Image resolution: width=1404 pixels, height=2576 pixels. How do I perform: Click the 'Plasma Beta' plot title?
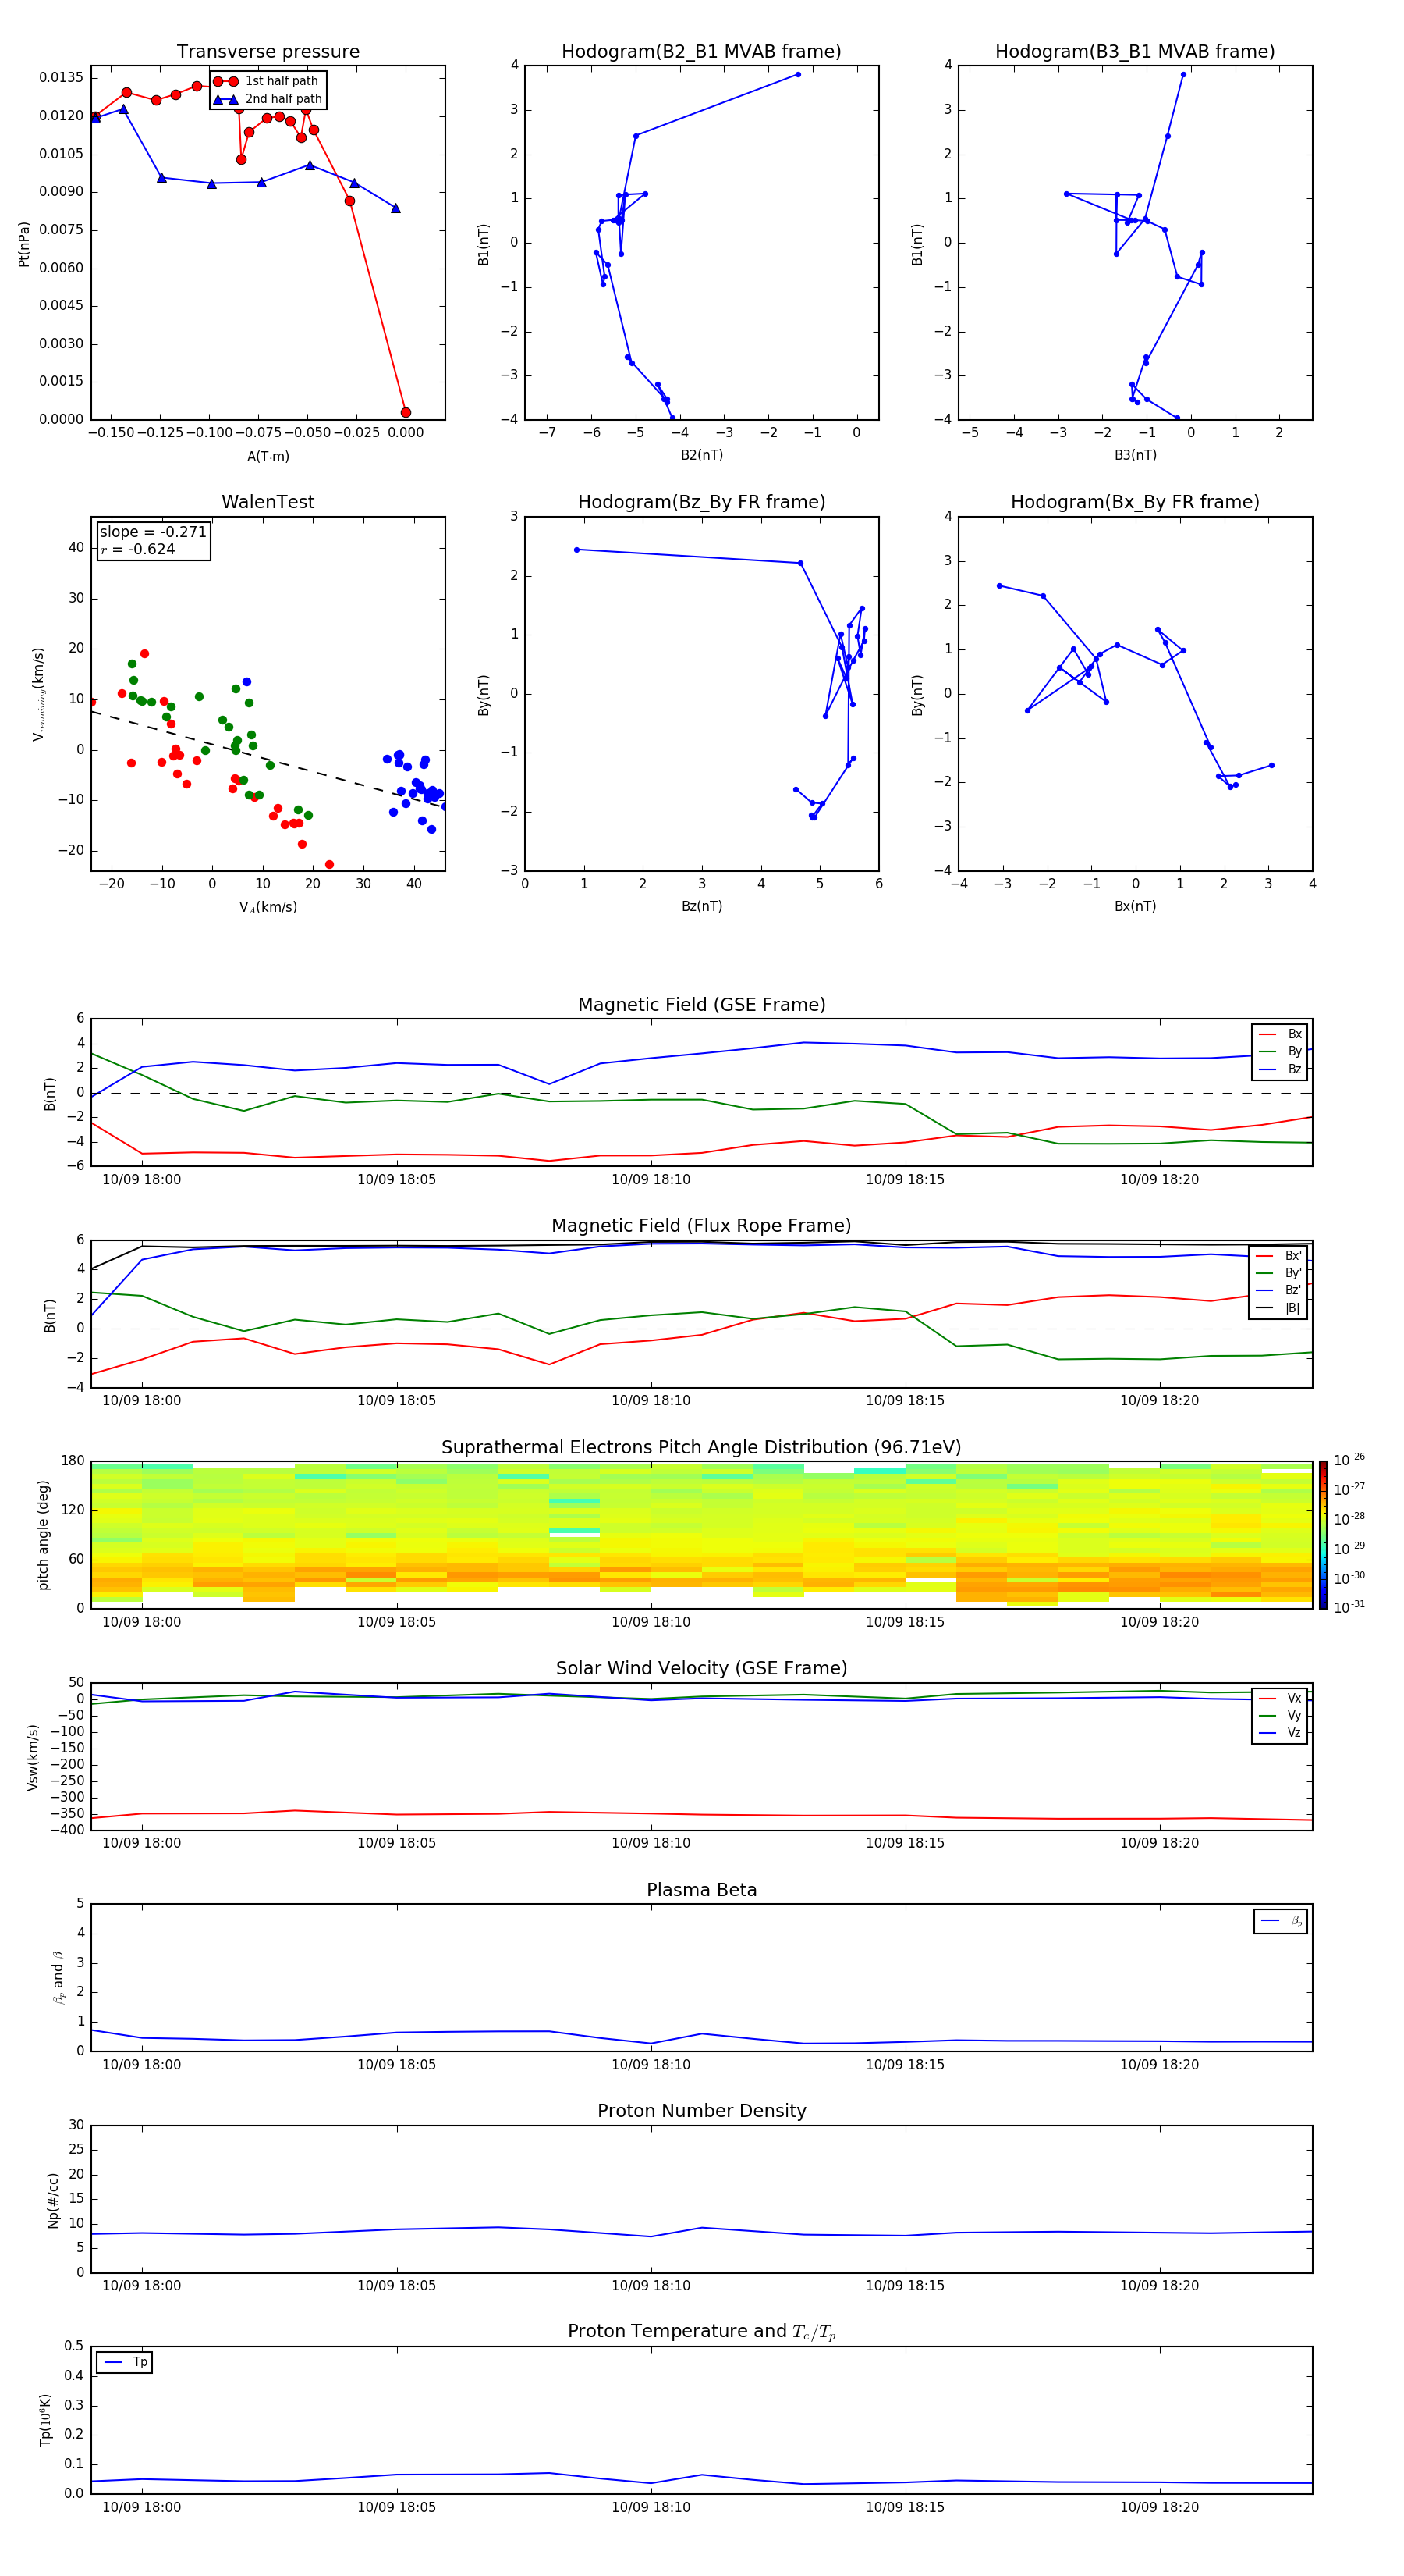coord(701,1890)
